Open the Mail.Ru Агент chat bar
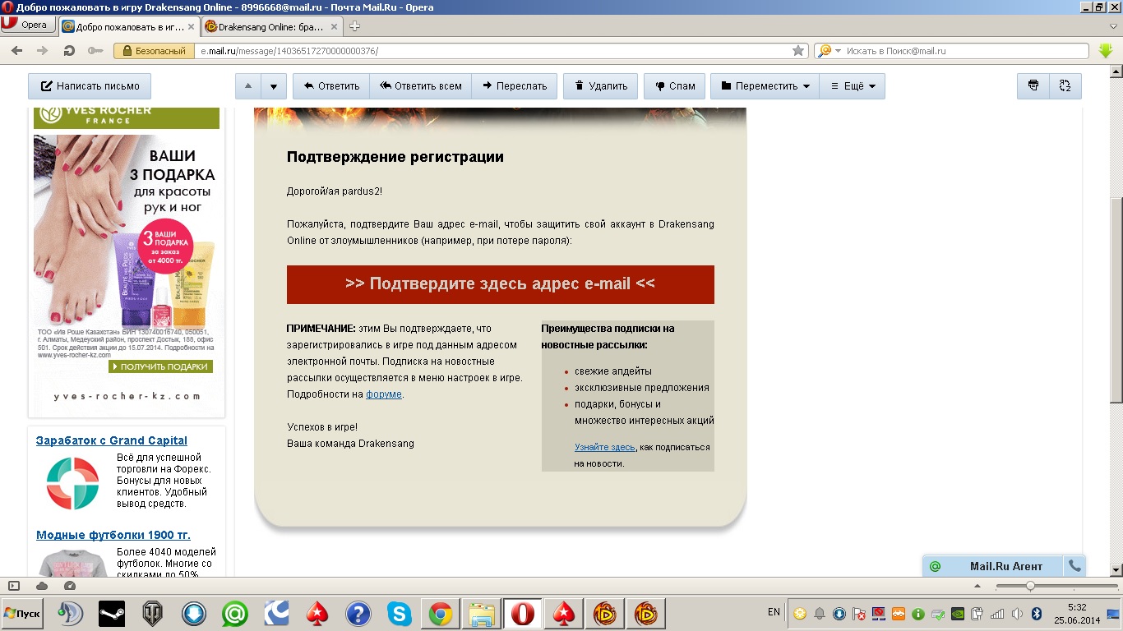Viewport: 1123px width, 631px height. pos(995,566)
